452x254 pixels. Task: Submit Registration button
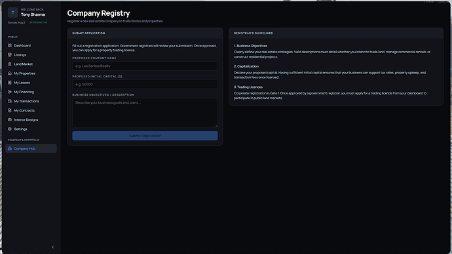pyautogui.click(x=145, y=136)
